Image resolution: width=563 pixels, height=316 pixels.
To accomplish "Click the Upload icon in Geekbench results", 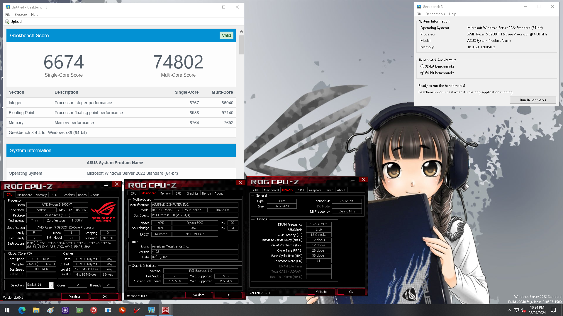I will tap(7, 22).
